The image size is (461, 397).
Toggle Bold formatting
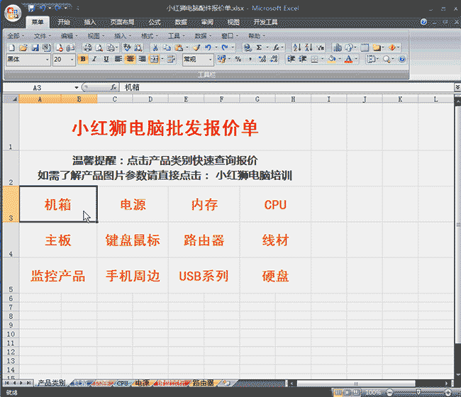pos(83,60)
